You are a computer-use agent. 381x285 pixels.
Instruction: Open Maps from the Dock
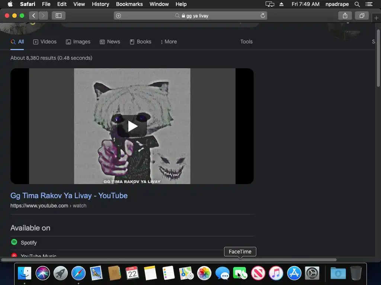[186, 273]
